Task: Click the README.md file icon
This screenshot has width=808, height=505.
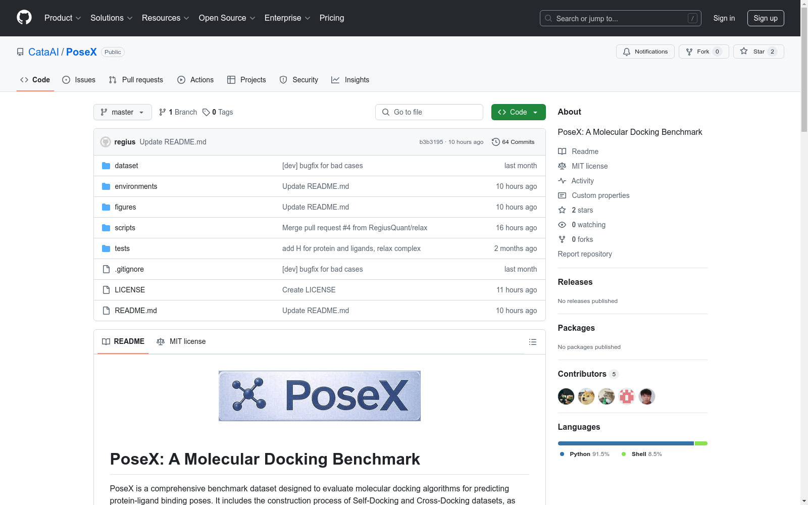Action: (x=106, y=311)
